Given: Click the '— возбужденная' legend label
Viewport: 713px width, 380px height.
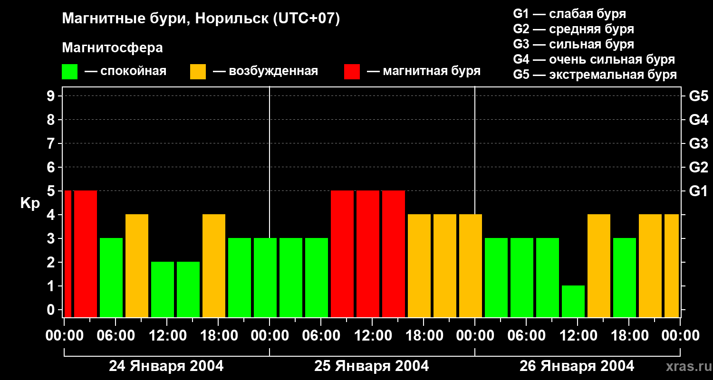Looking at the screenshot, I should pyautogui.click(x=265, y=71).
